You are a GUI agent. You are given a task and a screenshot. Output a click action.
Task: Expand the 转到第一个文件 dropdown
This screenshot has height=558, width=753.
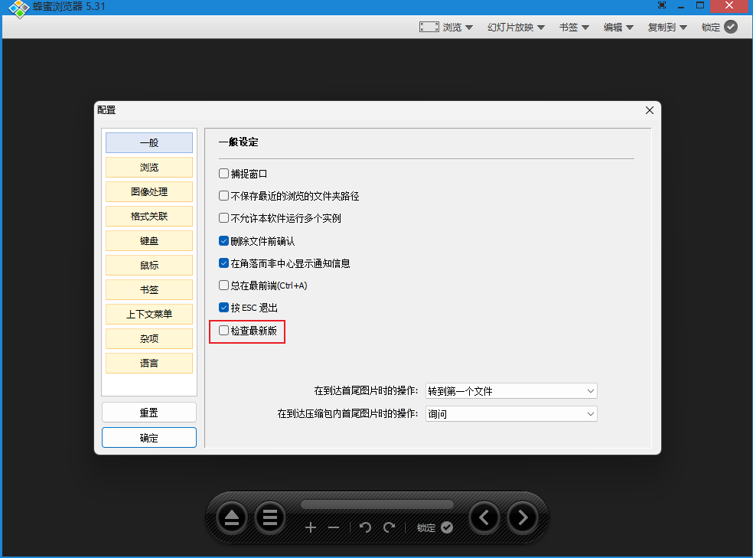click(x=511, y=391)
